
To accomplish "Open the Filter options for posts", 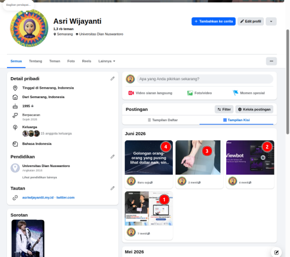I will [224, 110].
